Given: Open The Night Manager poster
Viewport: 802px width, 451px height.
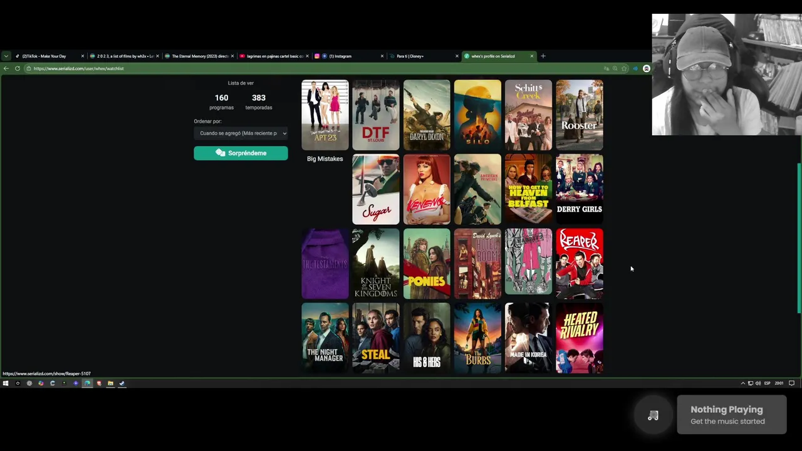Looking at the screenshot, I should (325, 338).
